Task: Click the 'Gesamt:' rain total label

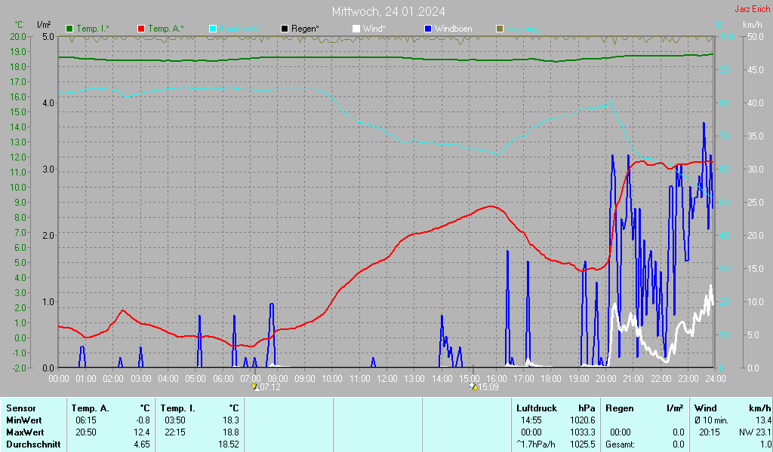Action: (621, 444)
